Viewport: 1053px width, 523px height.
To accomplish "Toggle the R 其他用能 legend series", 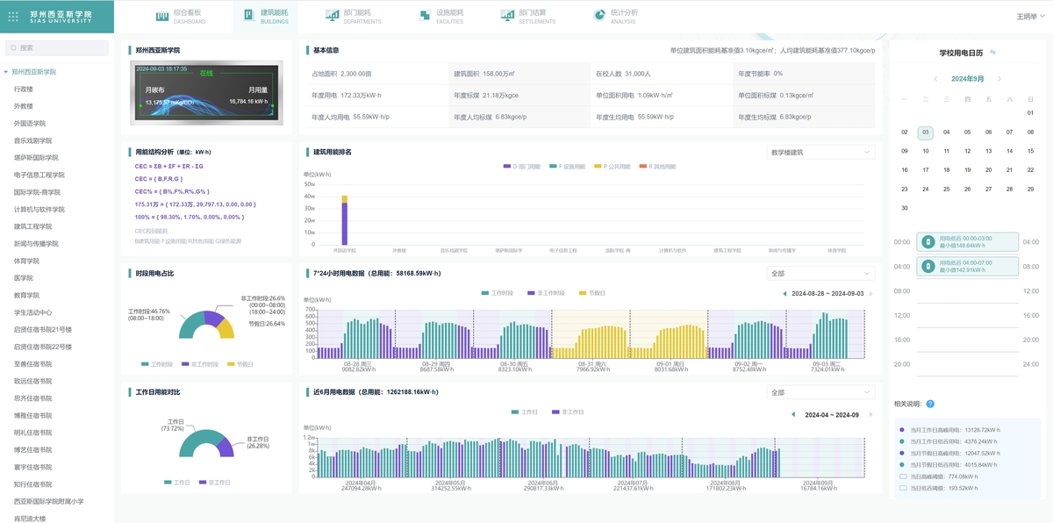I will 658,166.
